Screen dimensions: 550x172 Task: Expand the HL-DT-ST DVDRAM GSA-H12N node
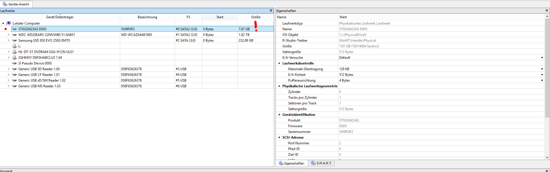tap(9, 52)
